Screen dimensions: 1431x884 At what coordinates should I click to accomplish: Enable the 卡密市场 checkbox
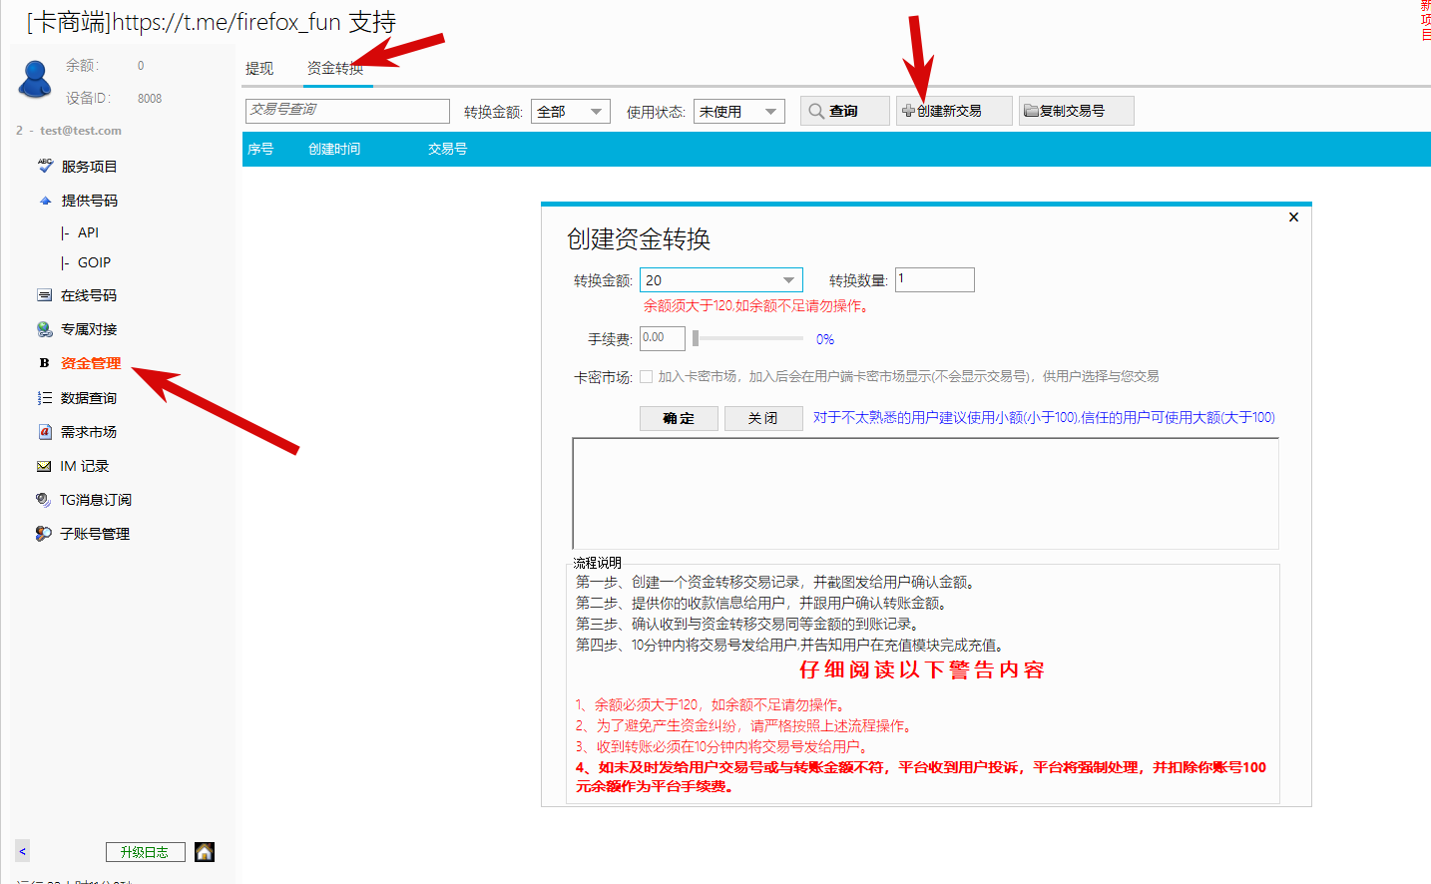pos(646,376)
